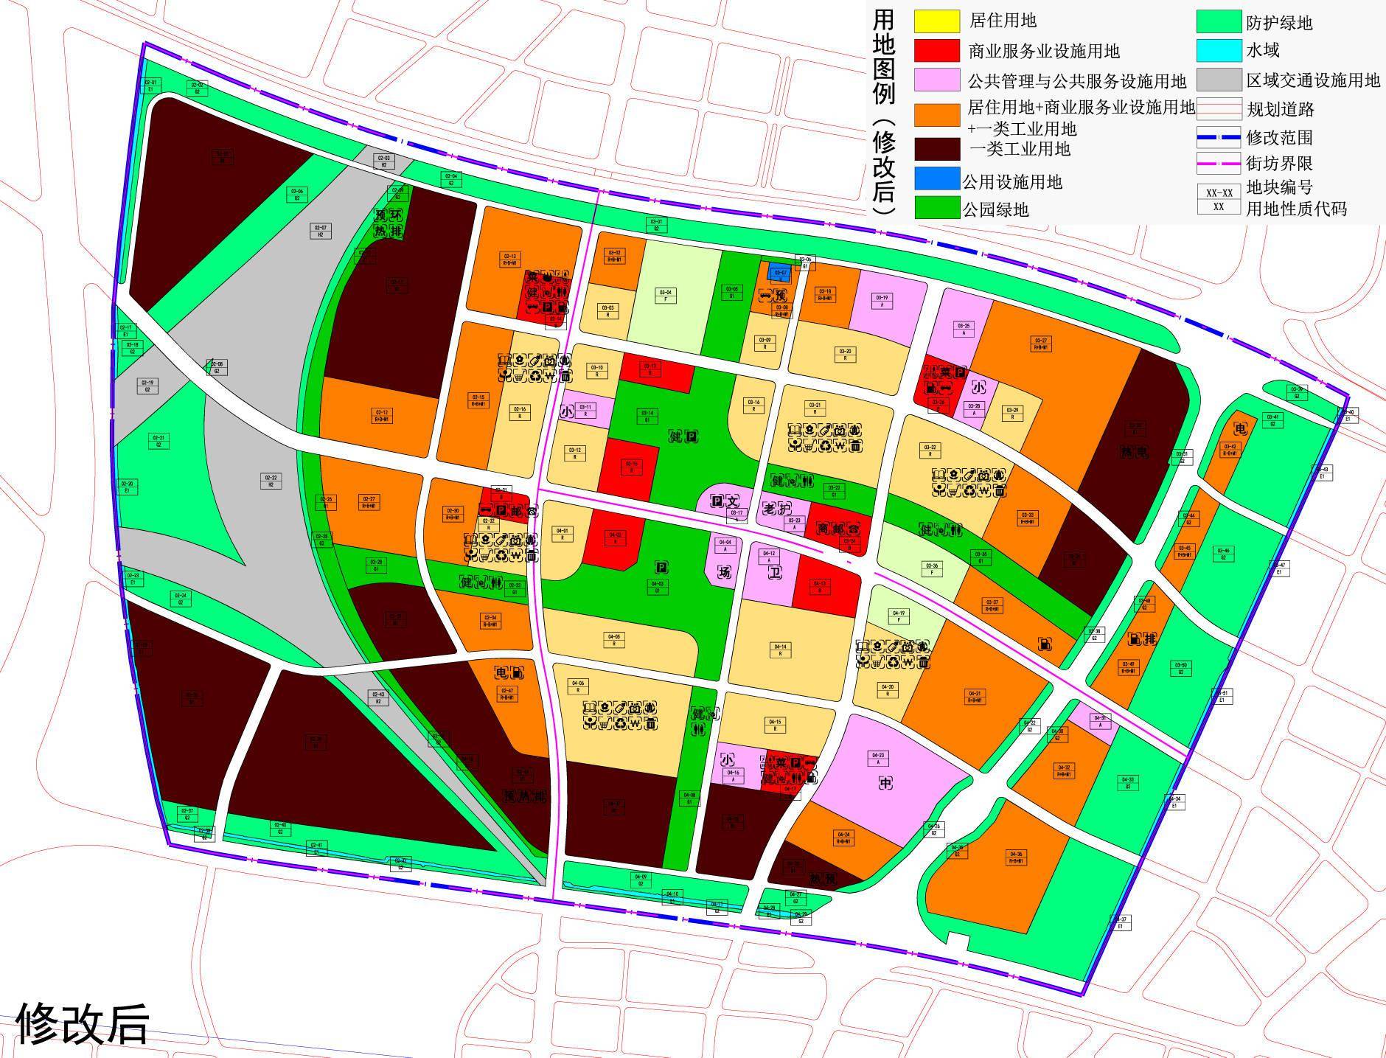Click the 老 elderly care icon near 03-23
This screenshot has height=1058, width=1386.
[768, 508]
